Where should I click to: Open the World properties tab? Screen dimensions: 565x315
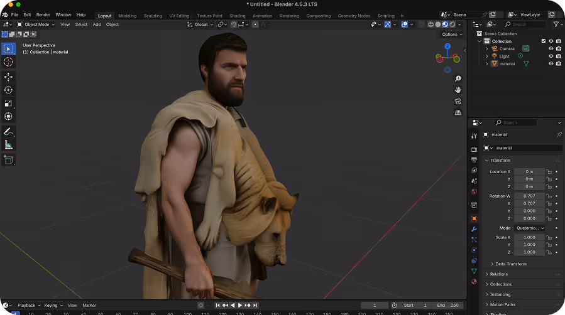474,191
